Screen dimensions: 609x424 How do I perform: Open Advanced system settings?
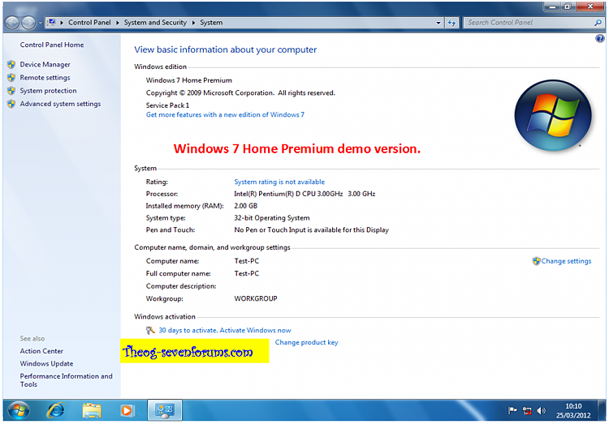pos(60,104)
